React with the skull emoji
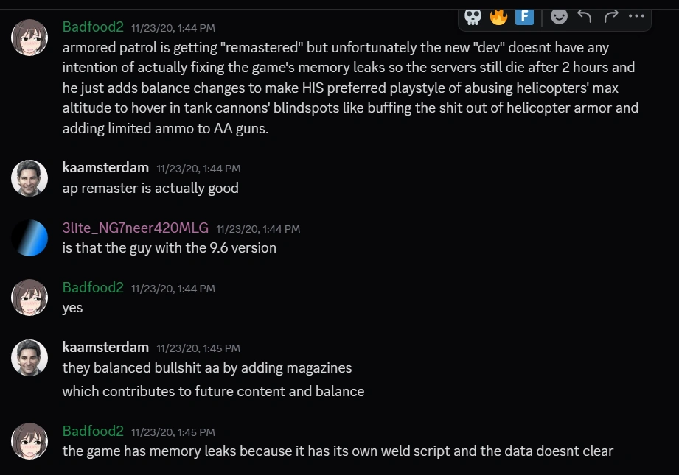This screenshot has width=679, height=475. click(x=473, y=16)
